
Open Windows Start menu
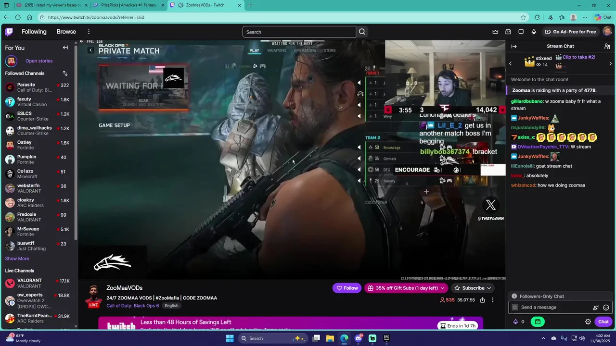pyautogui.click(x=230, y=338)
